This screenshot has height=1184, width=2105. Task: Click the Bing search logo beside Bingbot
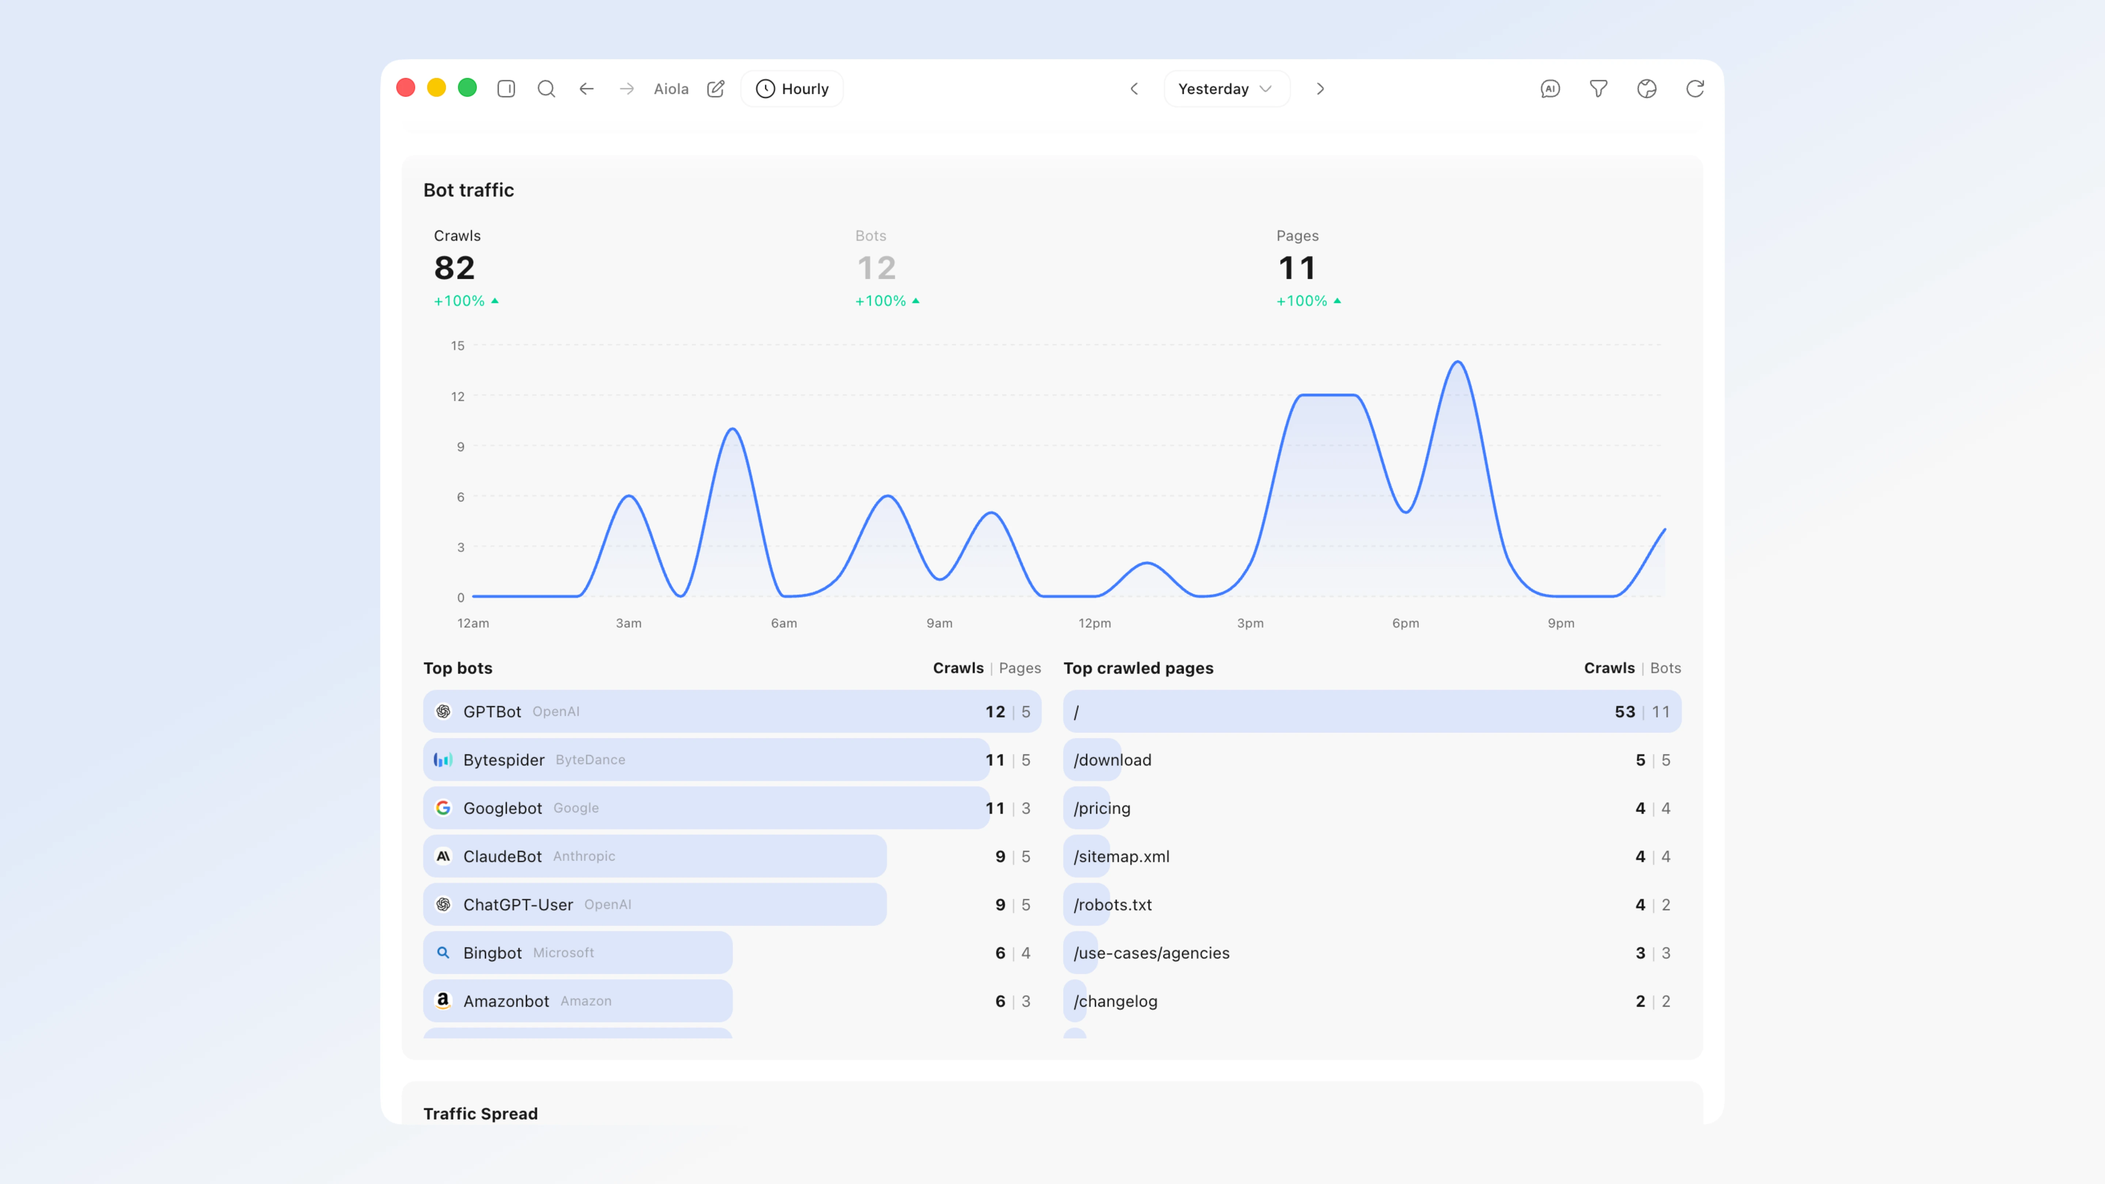[x=443, y=952]
